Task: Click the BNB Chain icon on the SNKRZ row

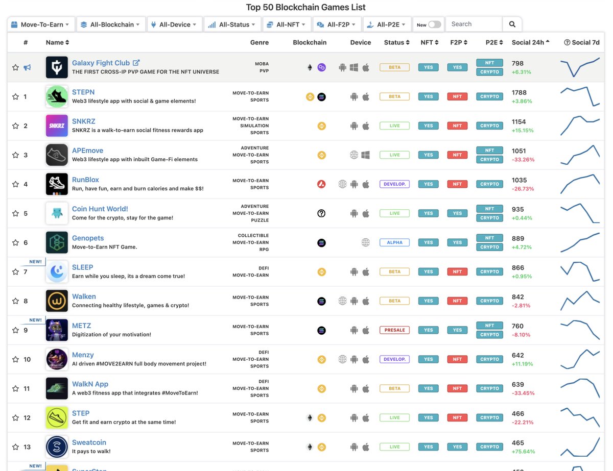Action: click(321, 126)
